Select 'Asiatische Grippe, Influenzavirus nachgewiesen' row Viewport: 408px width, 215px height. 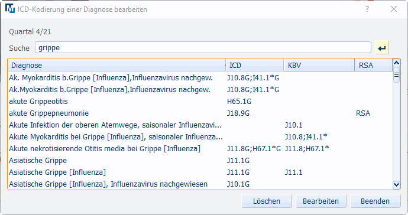(x=200, y=184)
